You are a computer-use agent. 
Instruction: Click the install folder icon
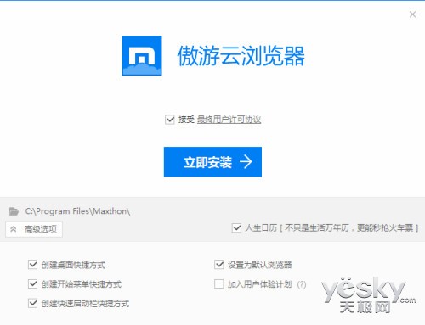coord(14,211)
